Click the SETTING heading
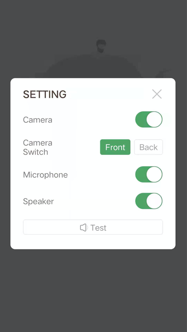The height and width of the screenshot is (332, 187). (x=44, y=95)
